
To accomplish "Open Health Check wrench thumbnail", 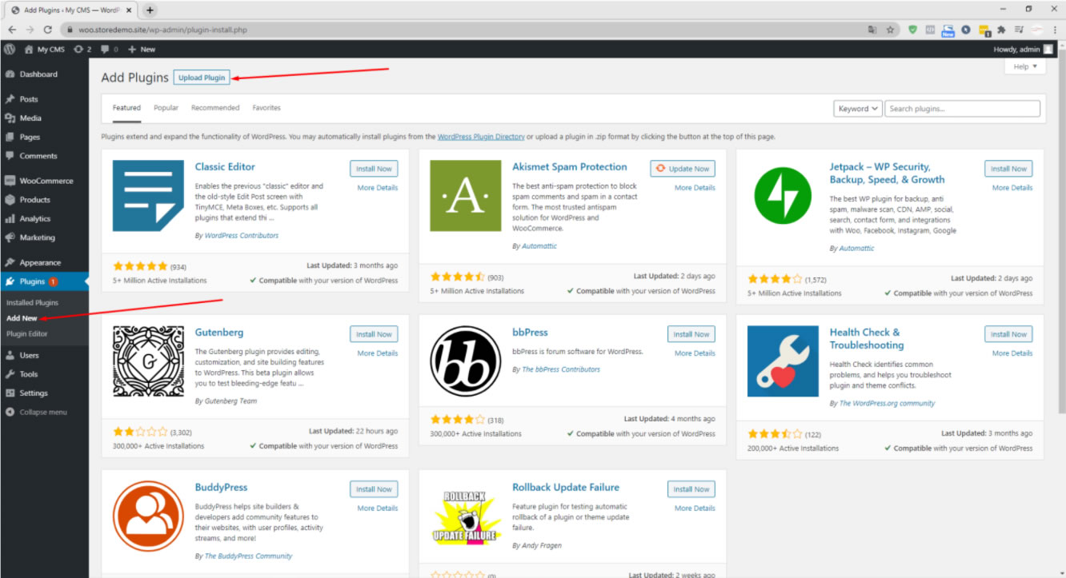I will pyautogui.click(x=783, y=361).
